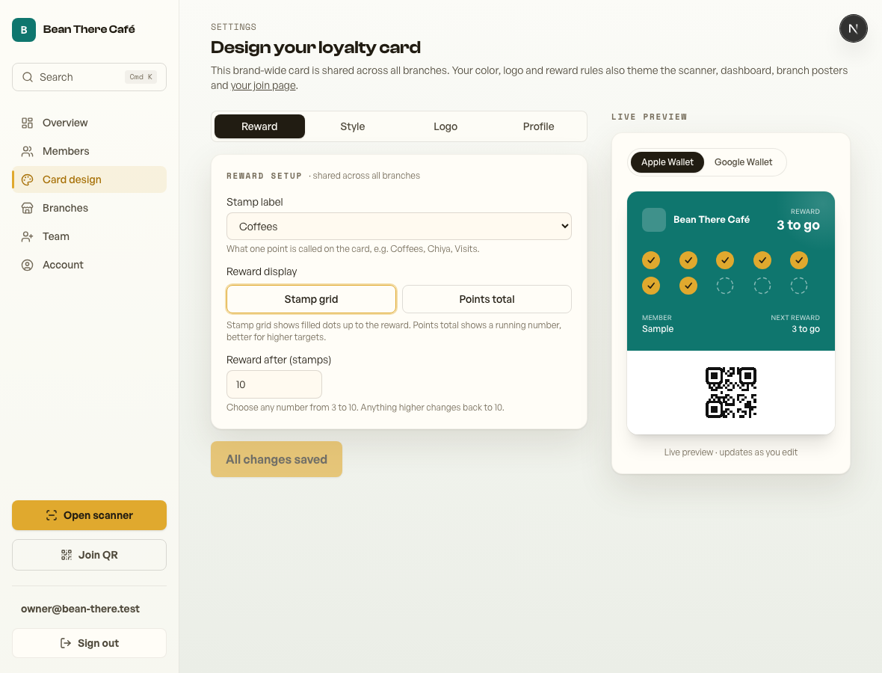The image size is (882, 673).
Task: Click the LIVE PREVIEW label
Action: tap(649, 117)
